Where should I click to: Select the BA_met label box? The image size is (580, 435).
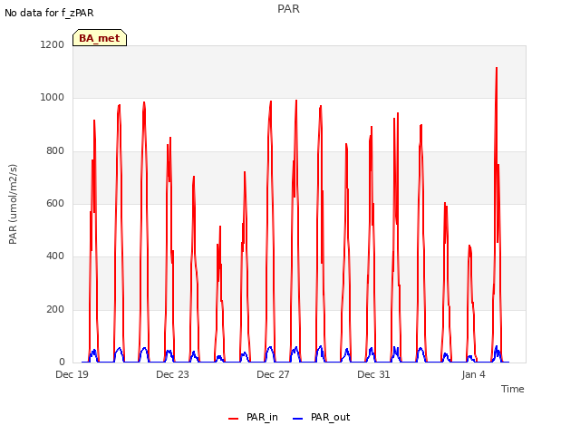pos(100,38)
